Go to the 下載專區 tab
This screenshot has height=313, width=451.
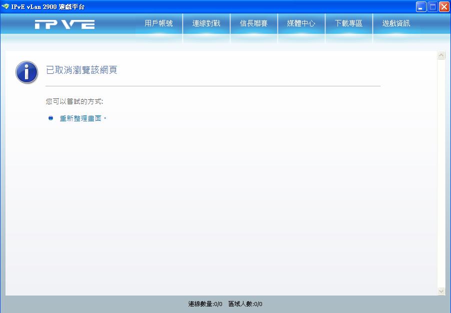point(348,23)
